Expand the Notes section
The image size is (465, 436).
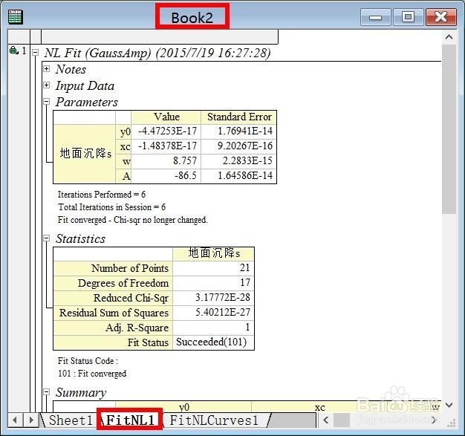coord(46,69)
